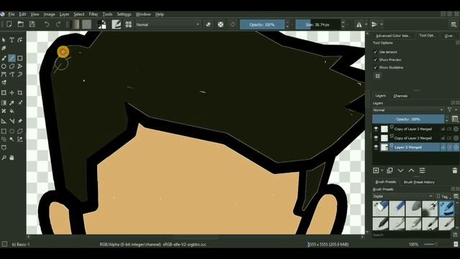The image size is (460, 259).
Task: Select the Zoom tool
Action: 4,158
